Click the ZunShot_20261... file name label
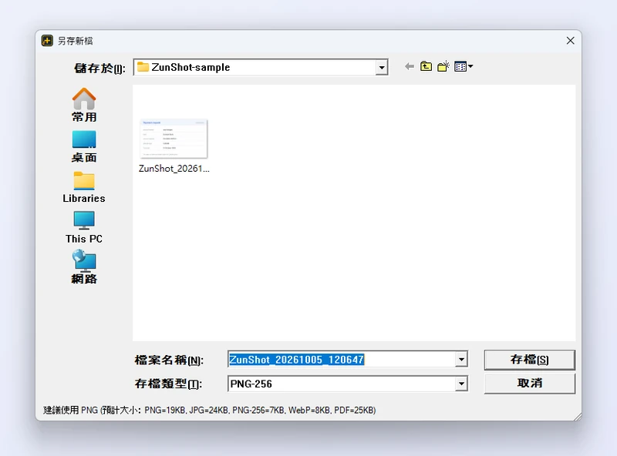The image size is (617, 456). click(174, 169)
